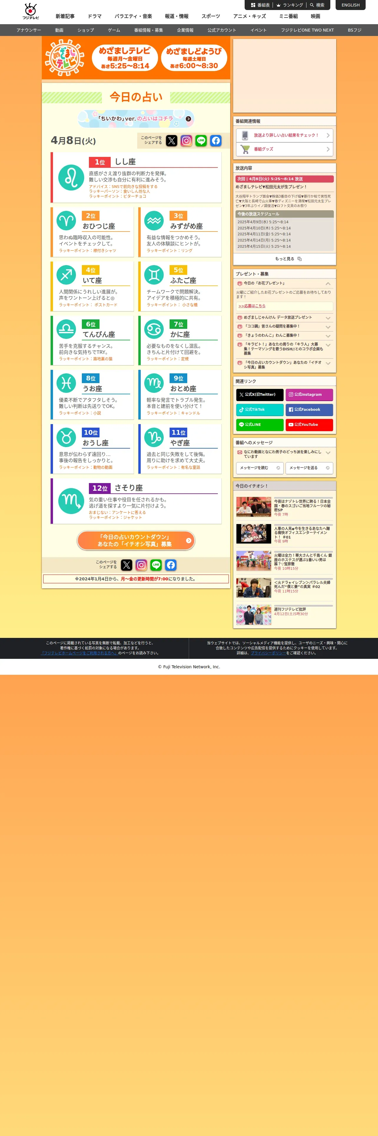Image resolution: width=378 pixels, height=1136 pixels.
Task: Click the Fuji TV logo
Action: [30, 12]
